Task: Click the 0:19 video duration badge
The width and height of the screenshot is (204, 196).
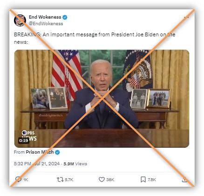Action: [24, 141]
